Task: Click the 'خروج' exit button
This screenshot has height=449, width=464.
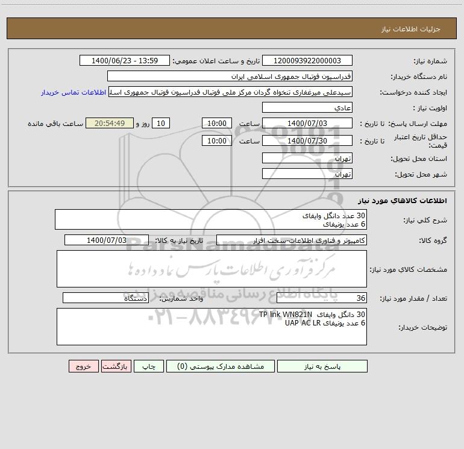Action: click(x=83, y=366)
